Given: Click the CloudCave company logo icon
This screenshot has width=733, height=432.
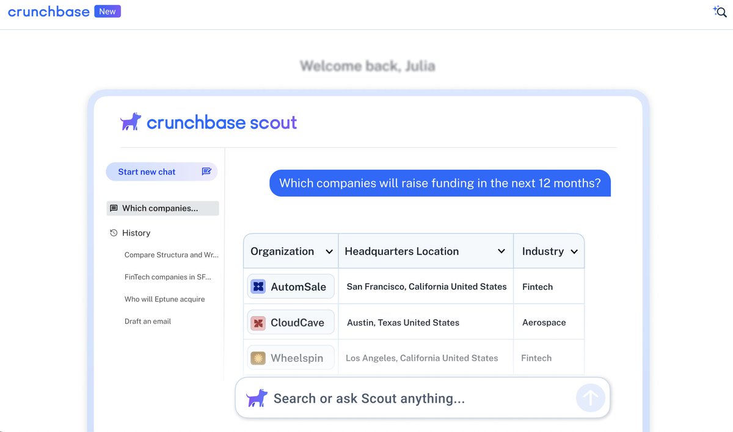Looking at the screenshot, I should coord(258,323).
